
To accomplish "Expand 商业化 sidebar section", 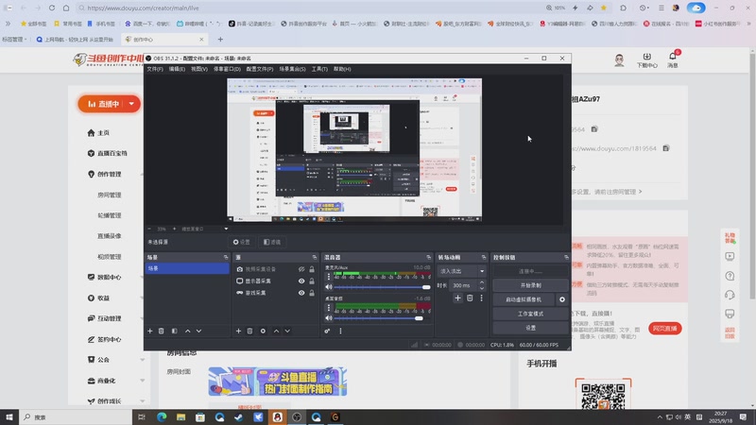I will click(x=142, y=381).
